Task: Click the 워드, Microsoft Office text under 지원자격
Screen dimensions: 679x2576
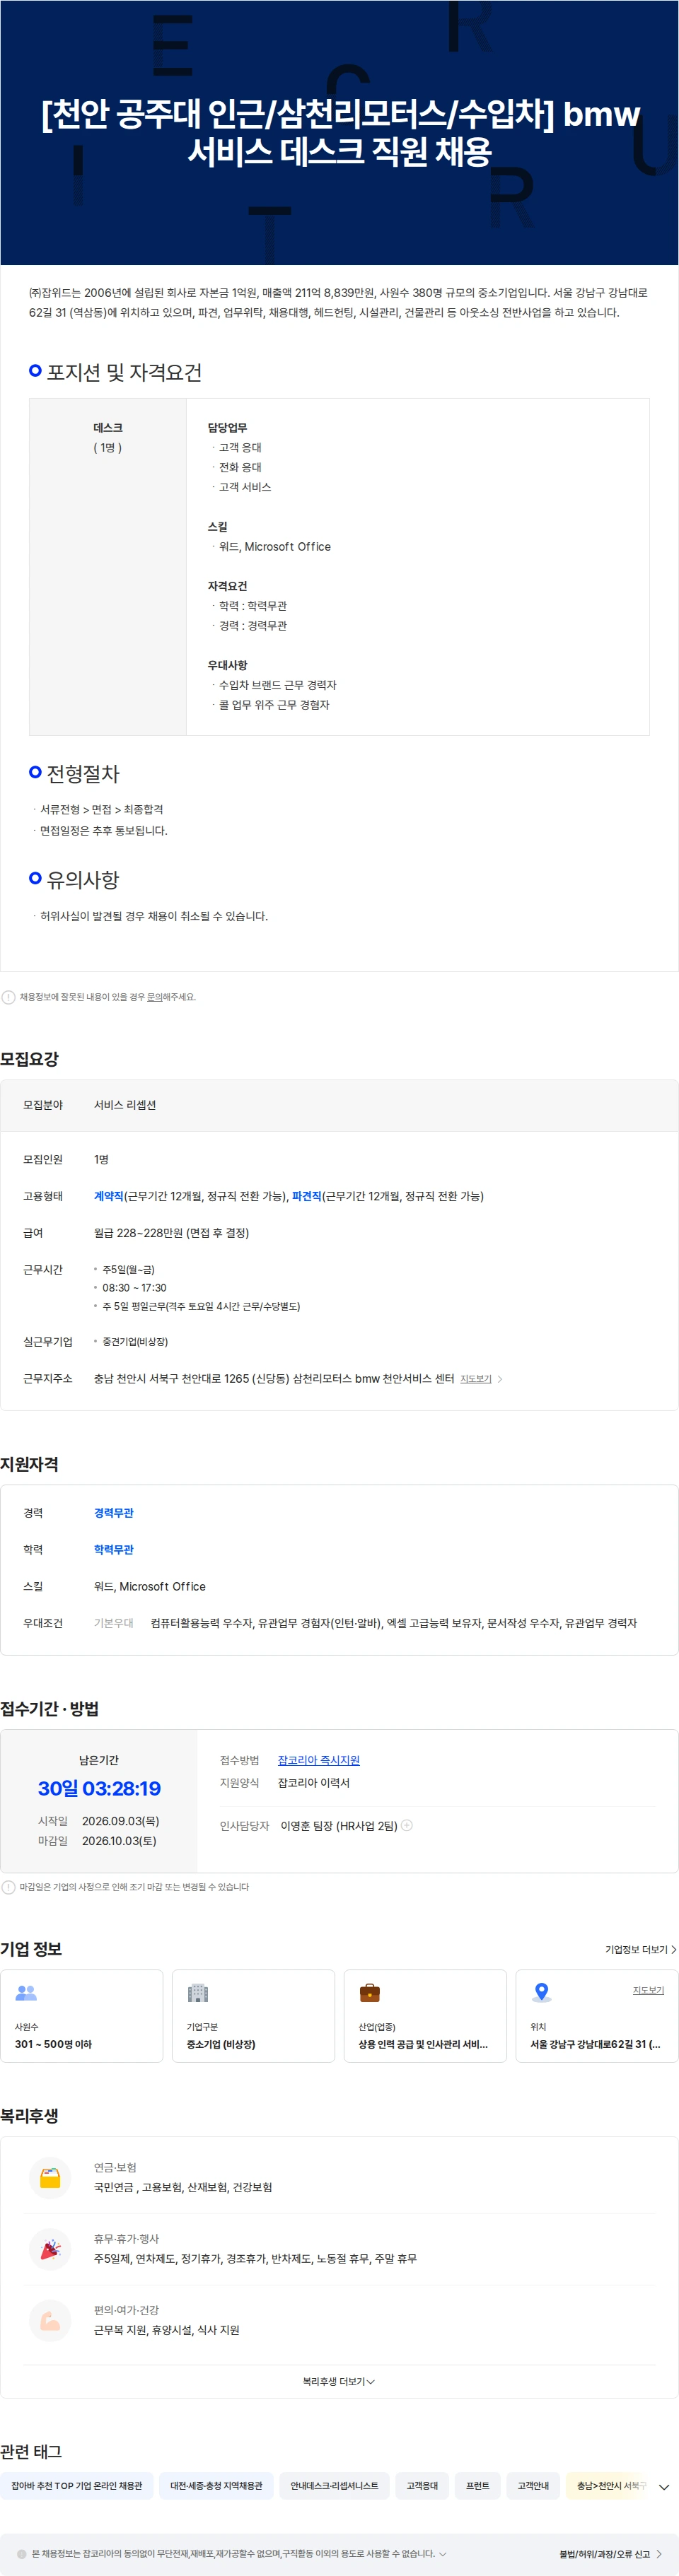Action: tap(150, 1586)
